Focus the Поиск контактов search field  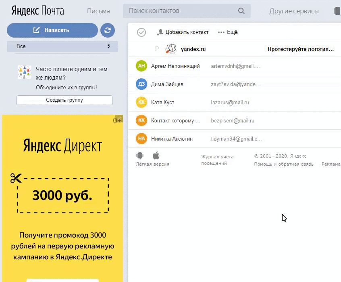click(187, 11)
